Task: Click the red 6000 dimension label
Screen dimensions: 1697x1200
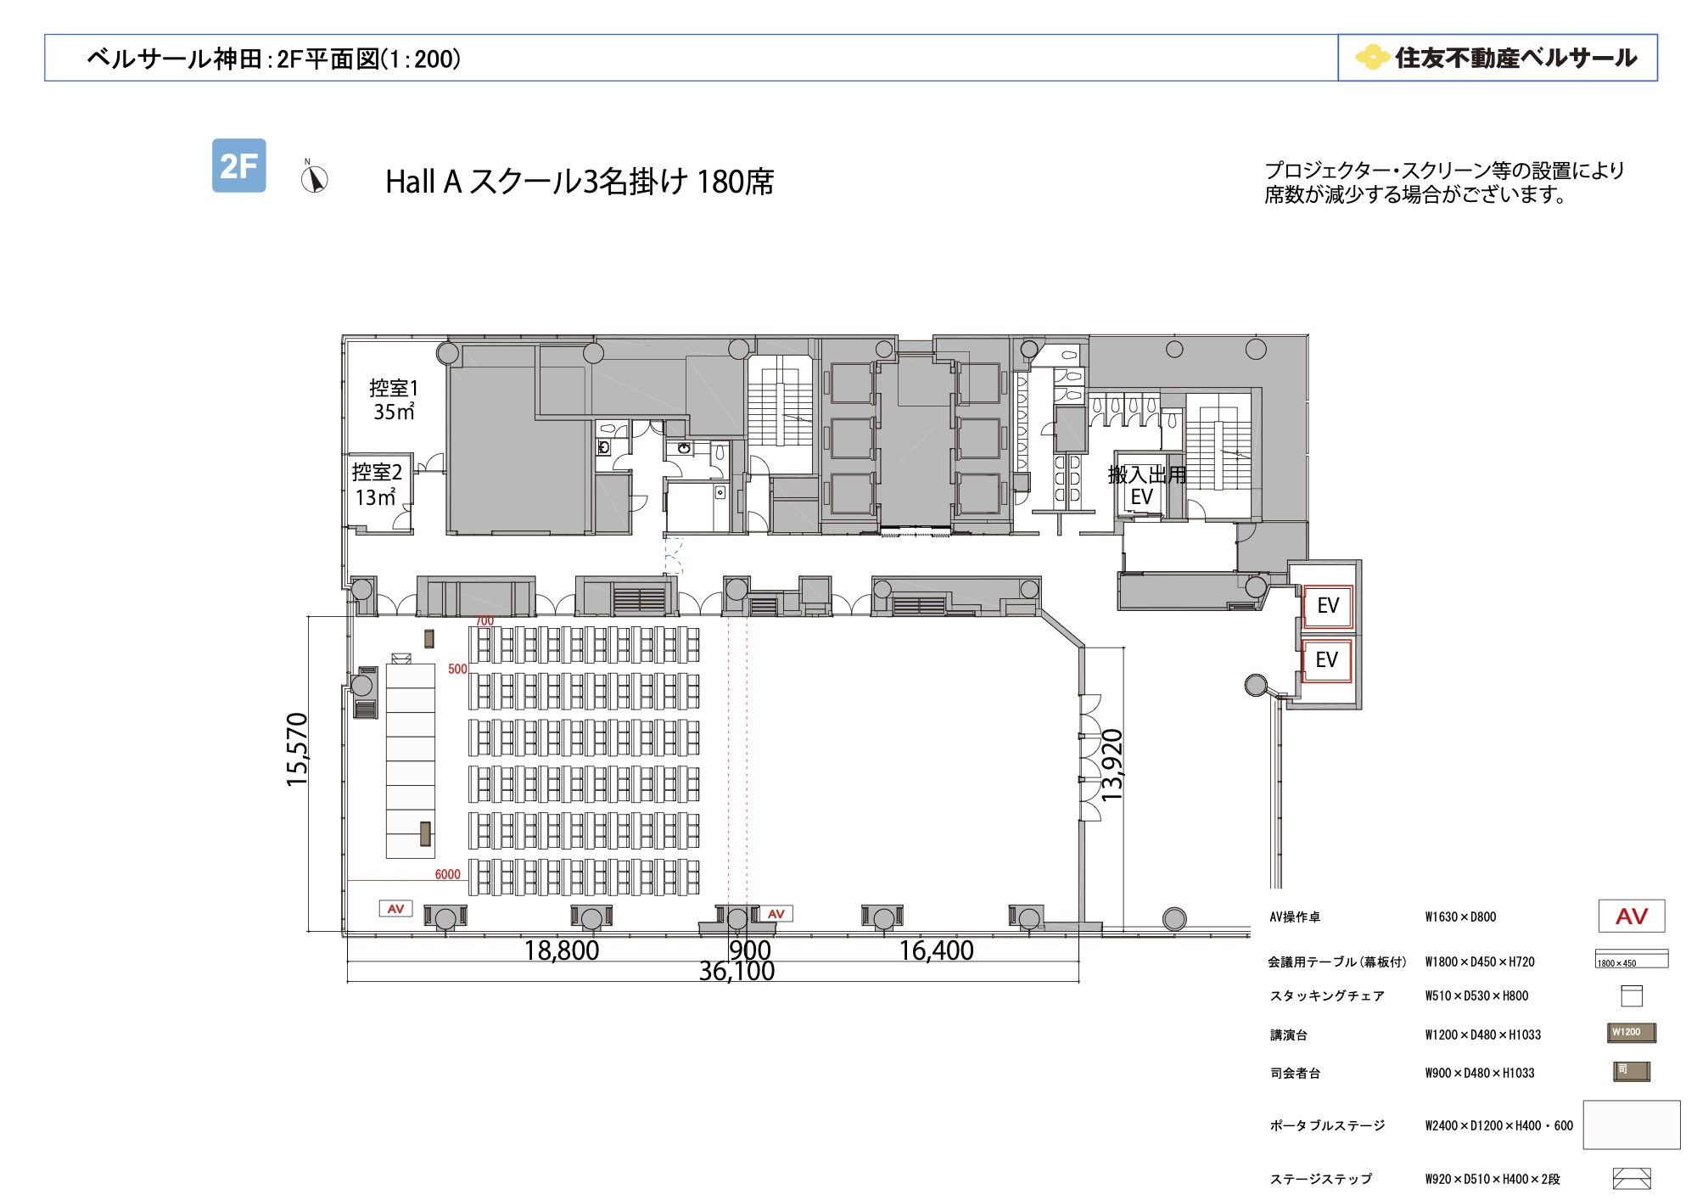Action: coord(447,874)
